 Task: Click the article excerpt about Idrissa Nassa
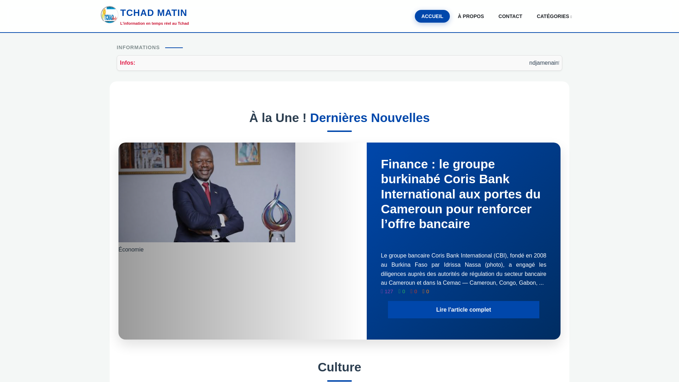(x=463, y=269)
